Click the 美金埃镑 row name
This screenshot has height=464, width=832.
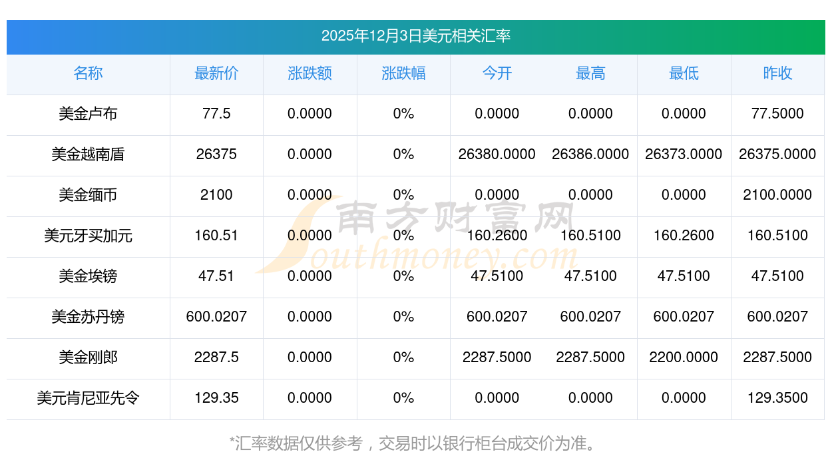88,276
